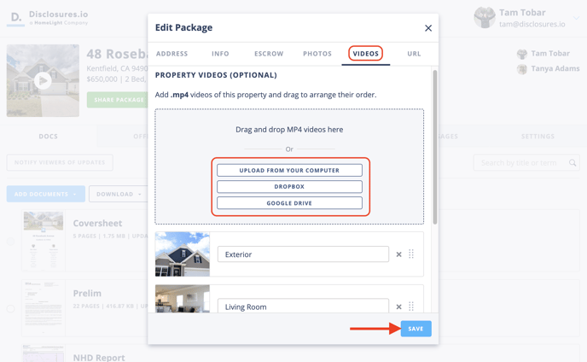This screenshot has width=587, height=362.
Task: Click Share Package button in the background page
Action: pyautogui.click(x=118, y=100)
